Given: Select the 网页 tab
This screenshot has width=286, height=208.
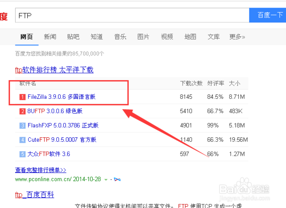Looking at the screenshot, I should [26, 37].
